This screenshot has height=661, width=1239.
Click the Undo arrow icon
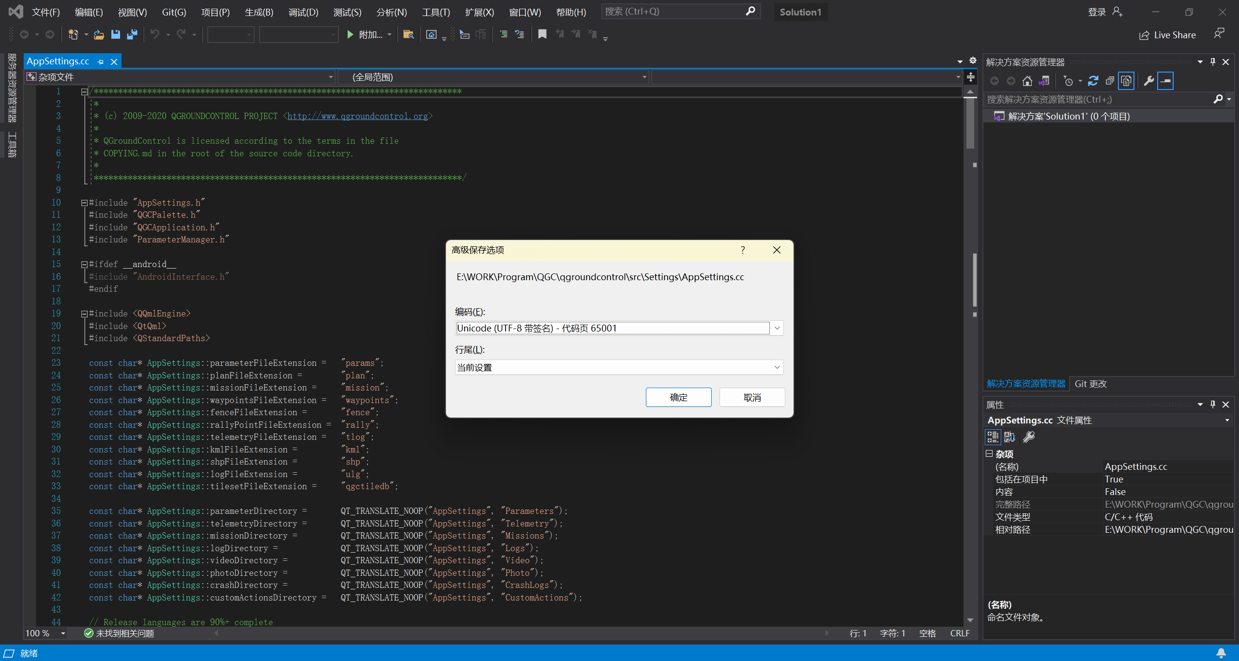(155, 34)
